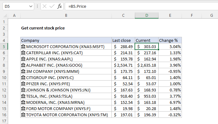Expand the Name Box dropdown arrow

(30, 6)
